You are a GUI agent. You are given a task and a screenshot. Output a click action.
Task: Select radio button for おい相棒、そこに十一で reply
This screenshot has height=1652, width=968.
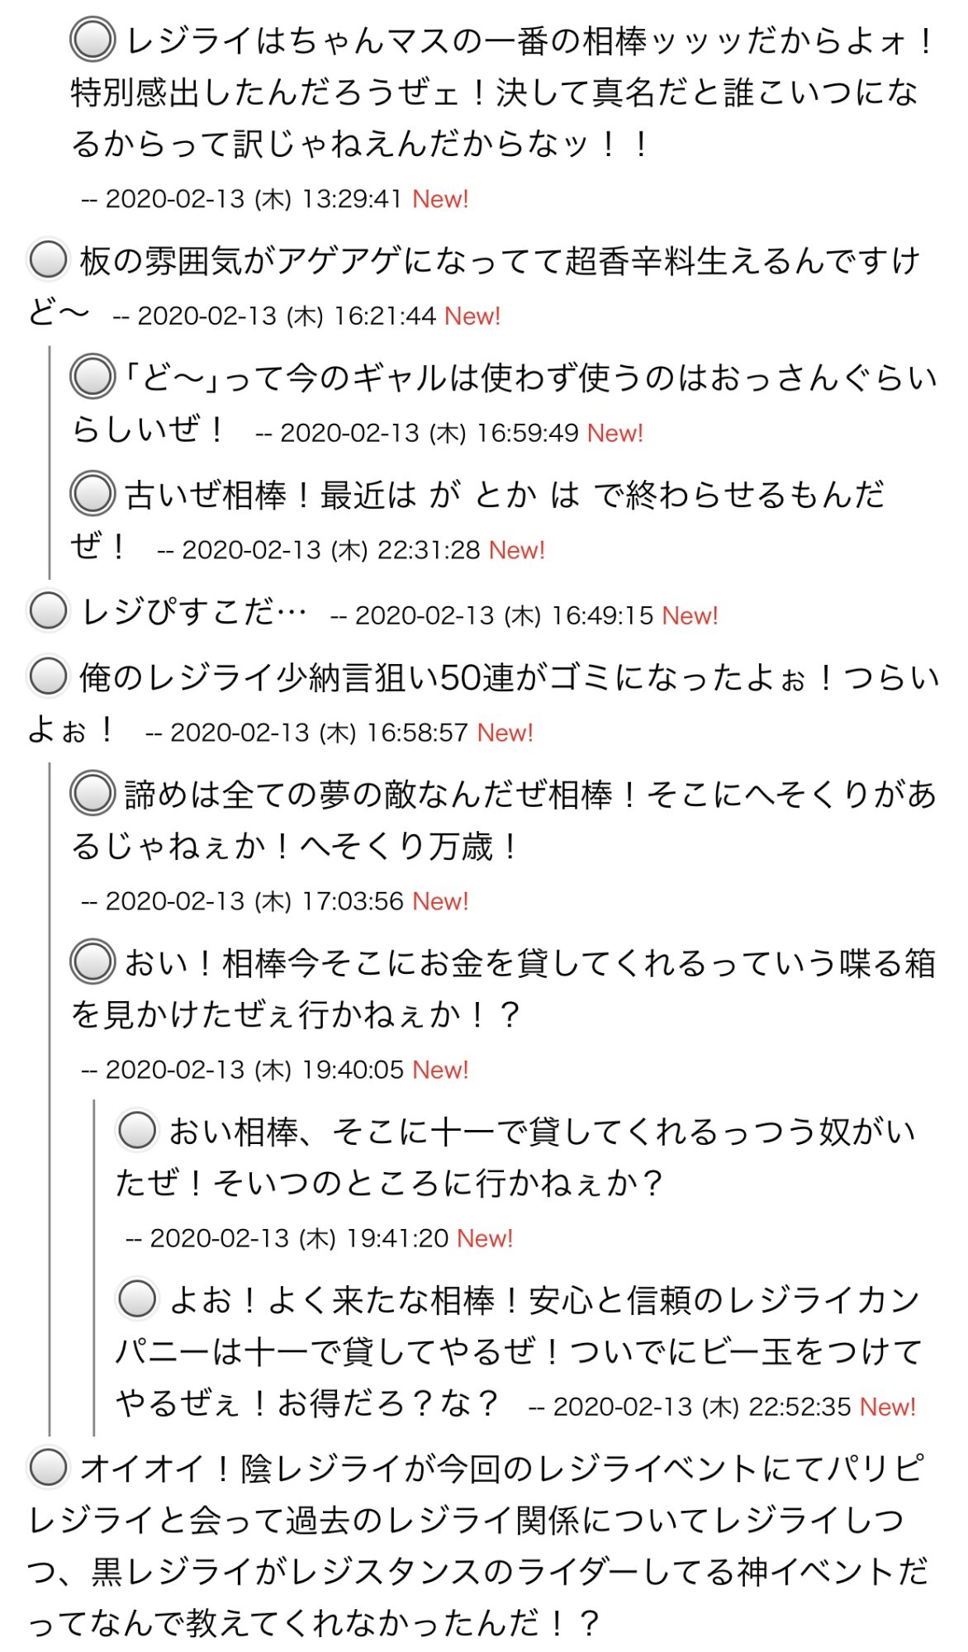136,1130
